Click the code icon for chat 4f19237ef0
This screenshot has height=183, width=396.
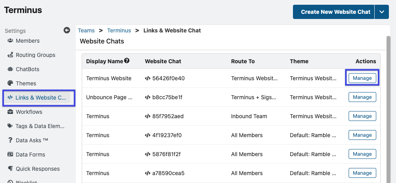coord(148,135)
